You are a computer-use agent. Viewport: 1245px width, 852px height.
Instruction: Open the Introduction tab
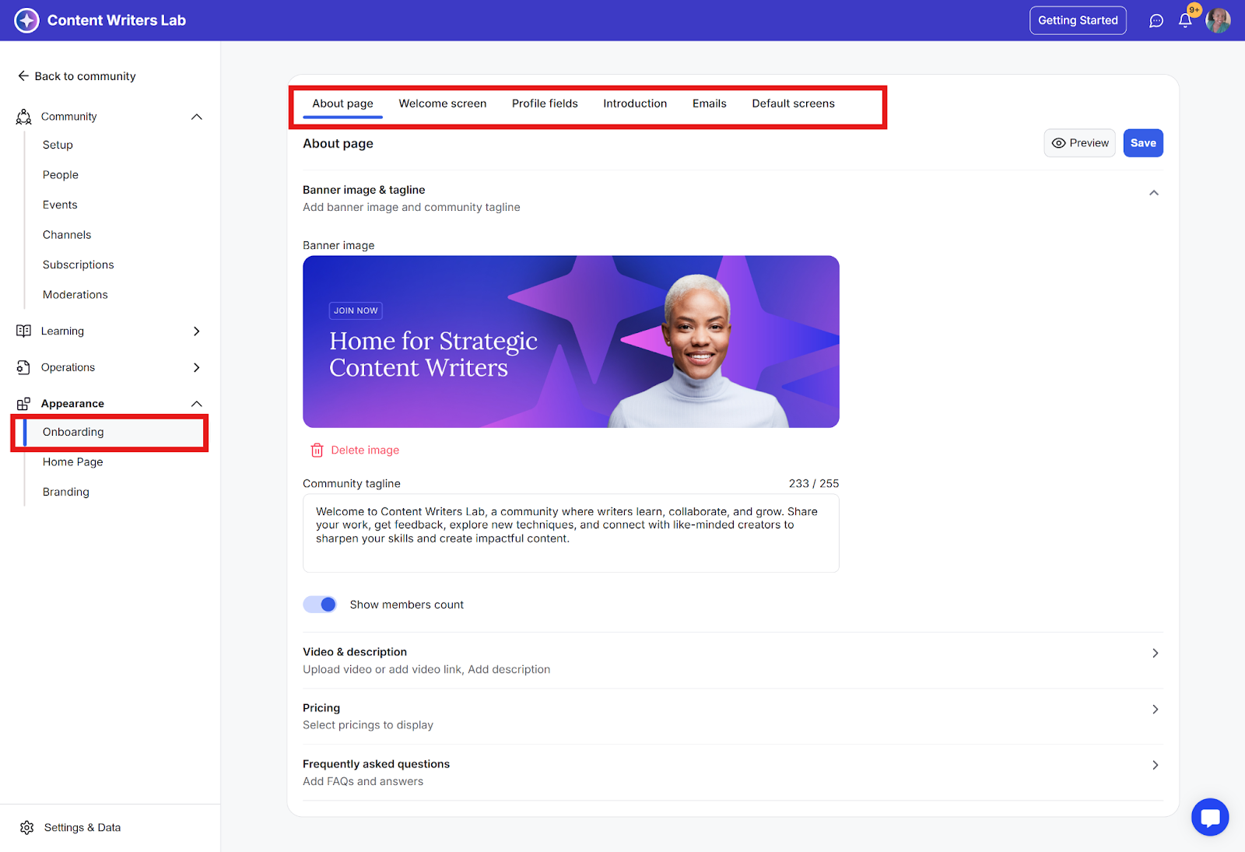[x=635, y=103]
